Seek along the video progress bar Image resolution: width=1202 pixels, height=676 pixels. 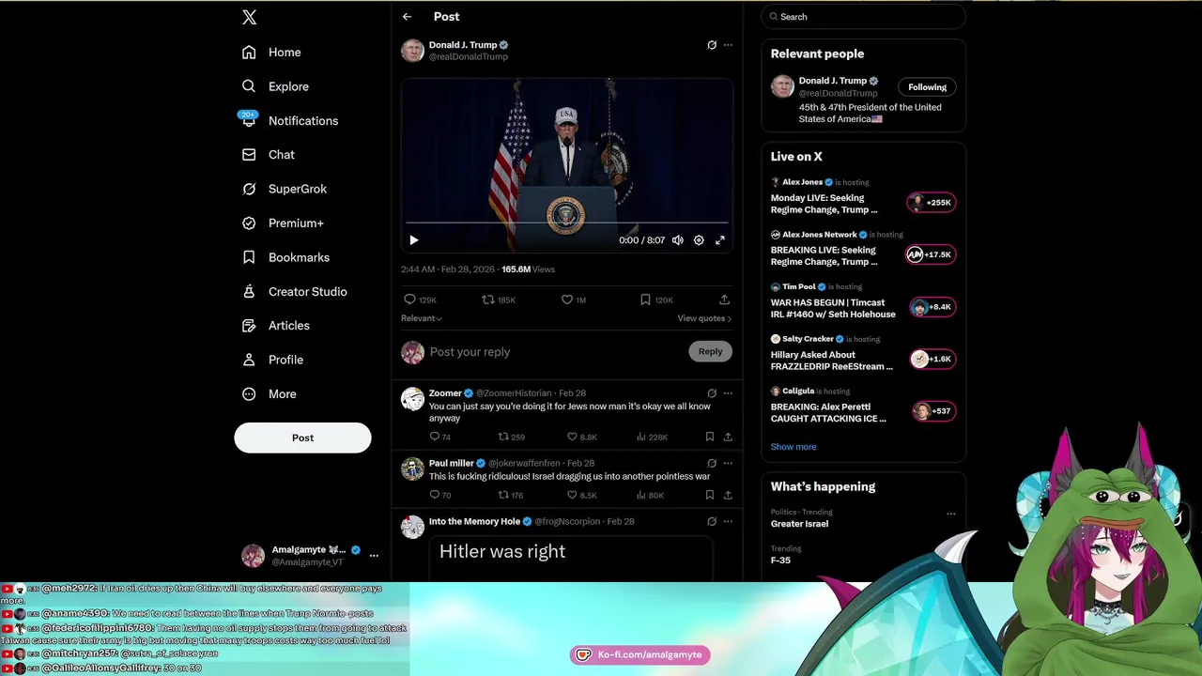click(566, 223)
